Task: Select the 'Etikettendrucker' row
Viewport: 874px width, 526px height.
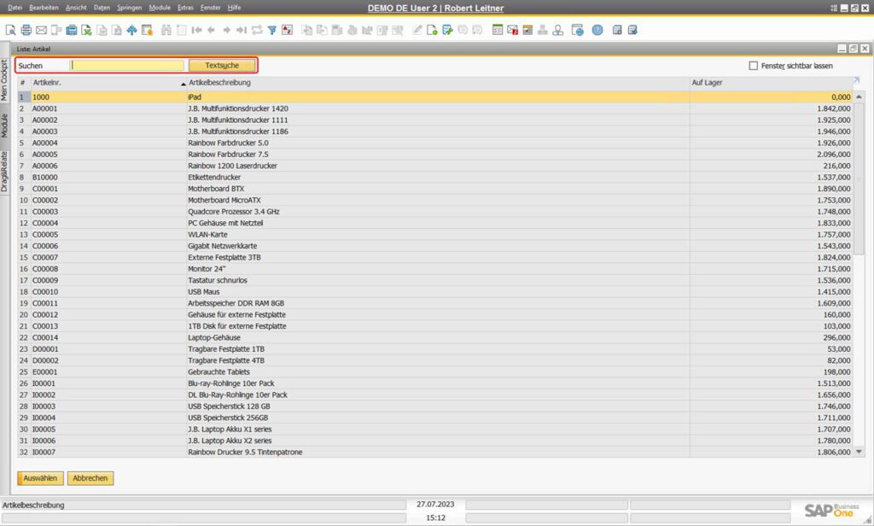Action: (434, 178)
